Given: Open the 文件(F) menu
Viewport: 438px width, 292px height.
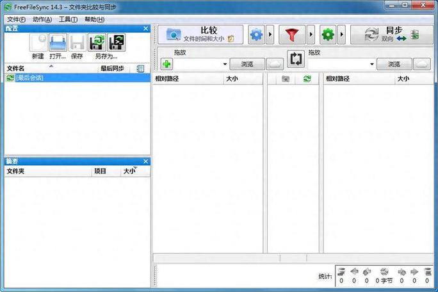Looking at the screenshot, I should 16,19.
